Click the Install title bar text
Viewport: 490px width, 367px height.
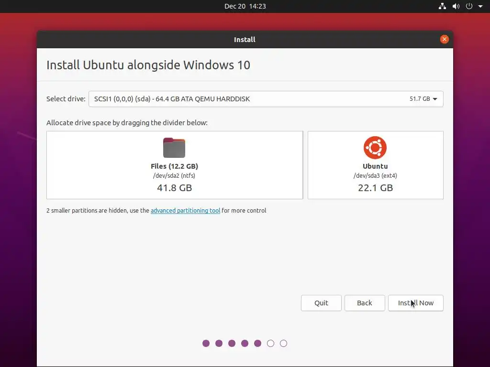(x=245, y=40)
